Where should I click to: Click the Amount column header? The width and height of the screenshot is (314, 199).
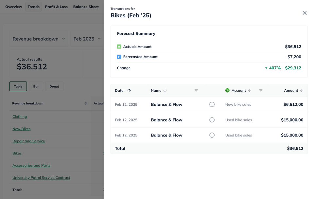click(x=291, y=90)
